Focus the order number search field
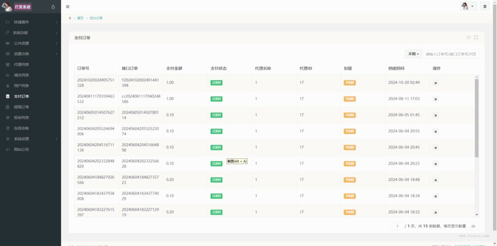This screenshot has width=497, height=246. click(x=450, y=54)
